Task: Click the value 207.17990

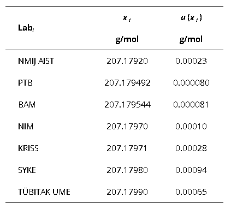Action: pyautogui.click(x=127, y=192)
